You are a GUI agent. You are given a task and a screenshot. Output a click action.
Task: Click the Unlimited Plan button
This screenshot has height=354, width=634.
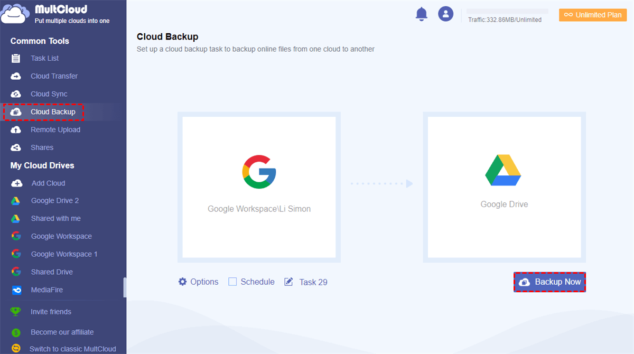coord(593,15)
